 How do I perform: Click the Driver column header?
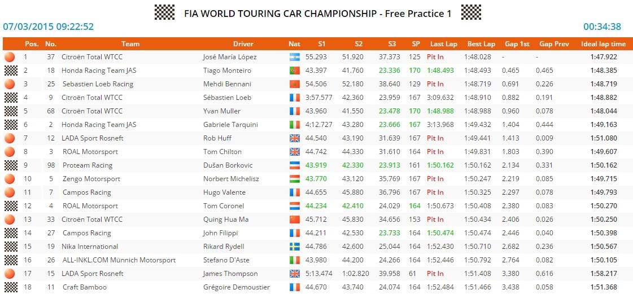point(243,44)
